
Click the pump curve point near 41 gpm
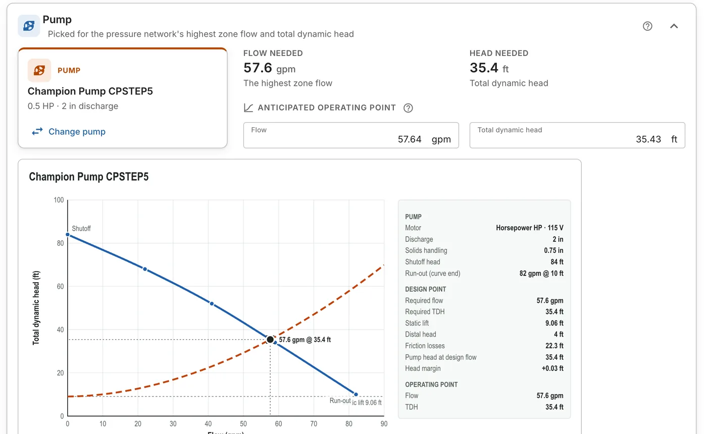[212, 304]
